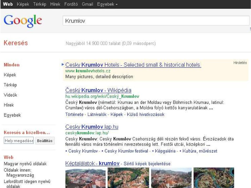
Task: Filter by Magyar nyelvű oldalak
Action: tap(25, 164)
